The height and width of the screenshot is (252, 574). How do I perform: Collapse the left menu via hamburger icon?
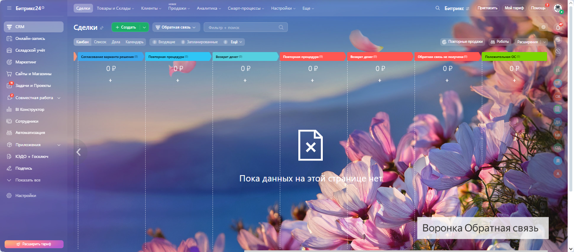tap(9, 8)
